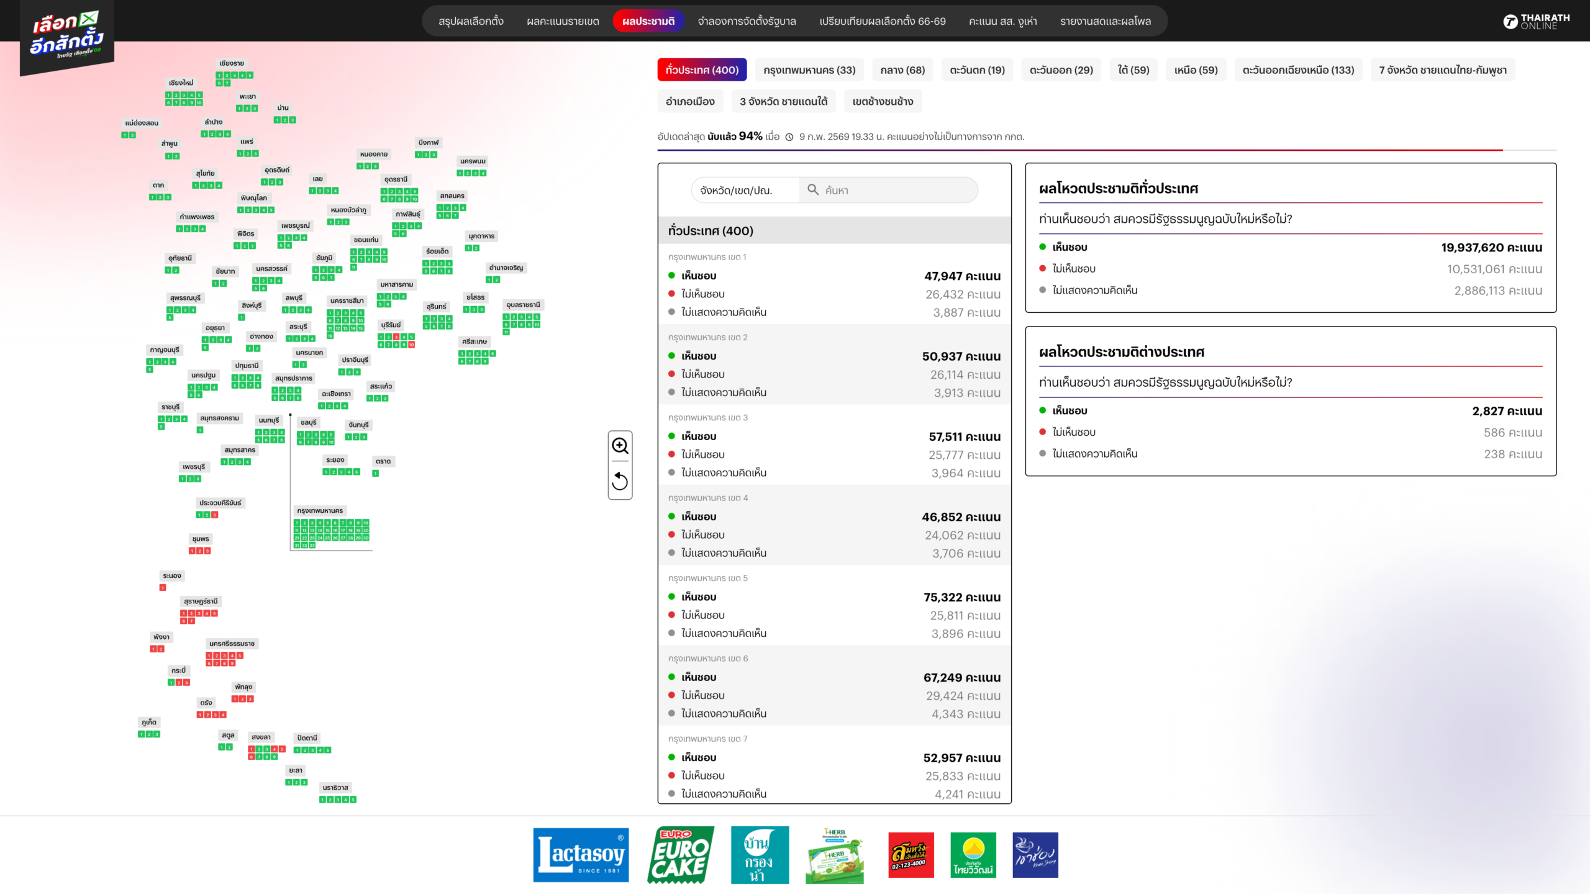The width and height of the screenshot is (1590, 894).
Task: Select the ทั่วประเทศ (400) region filter
Action: point(702,70)
